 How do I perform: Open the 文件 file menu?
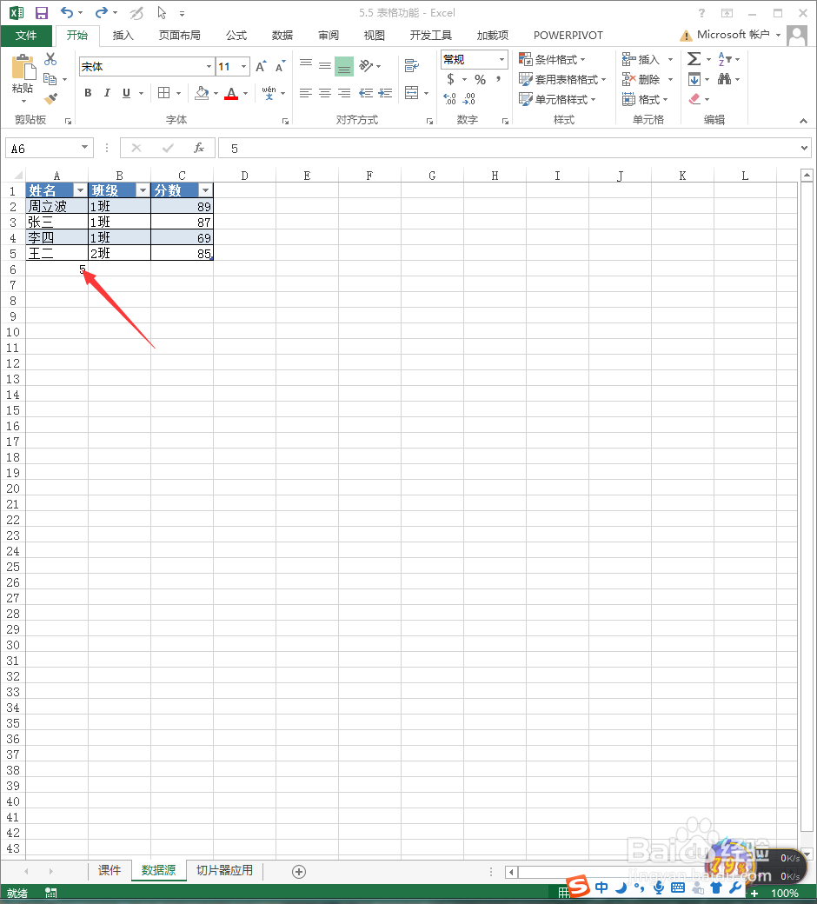pyautogui.click(x=26, y=36)
